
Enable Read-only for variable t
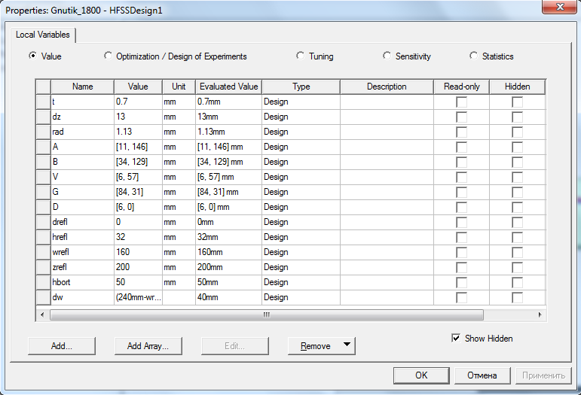461,102
